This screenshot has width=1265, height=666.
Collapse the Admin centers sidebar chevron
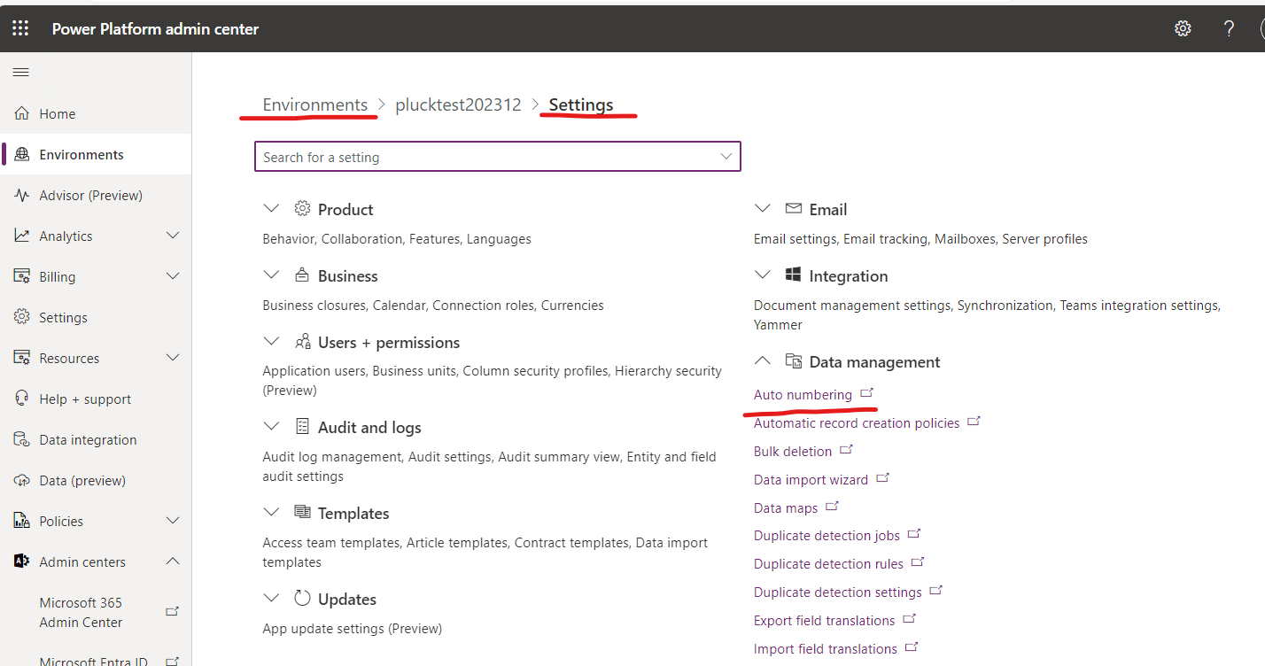coord(173,561)
